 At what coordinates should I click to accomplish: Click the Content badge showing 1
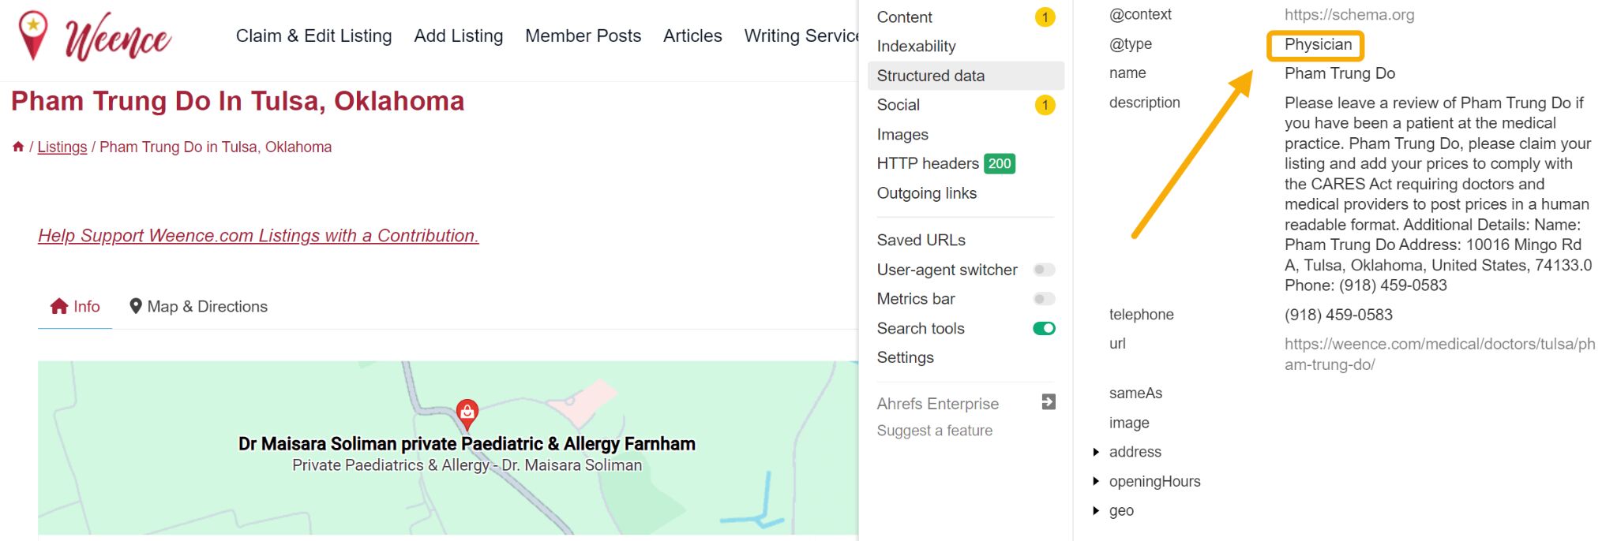1044,17
